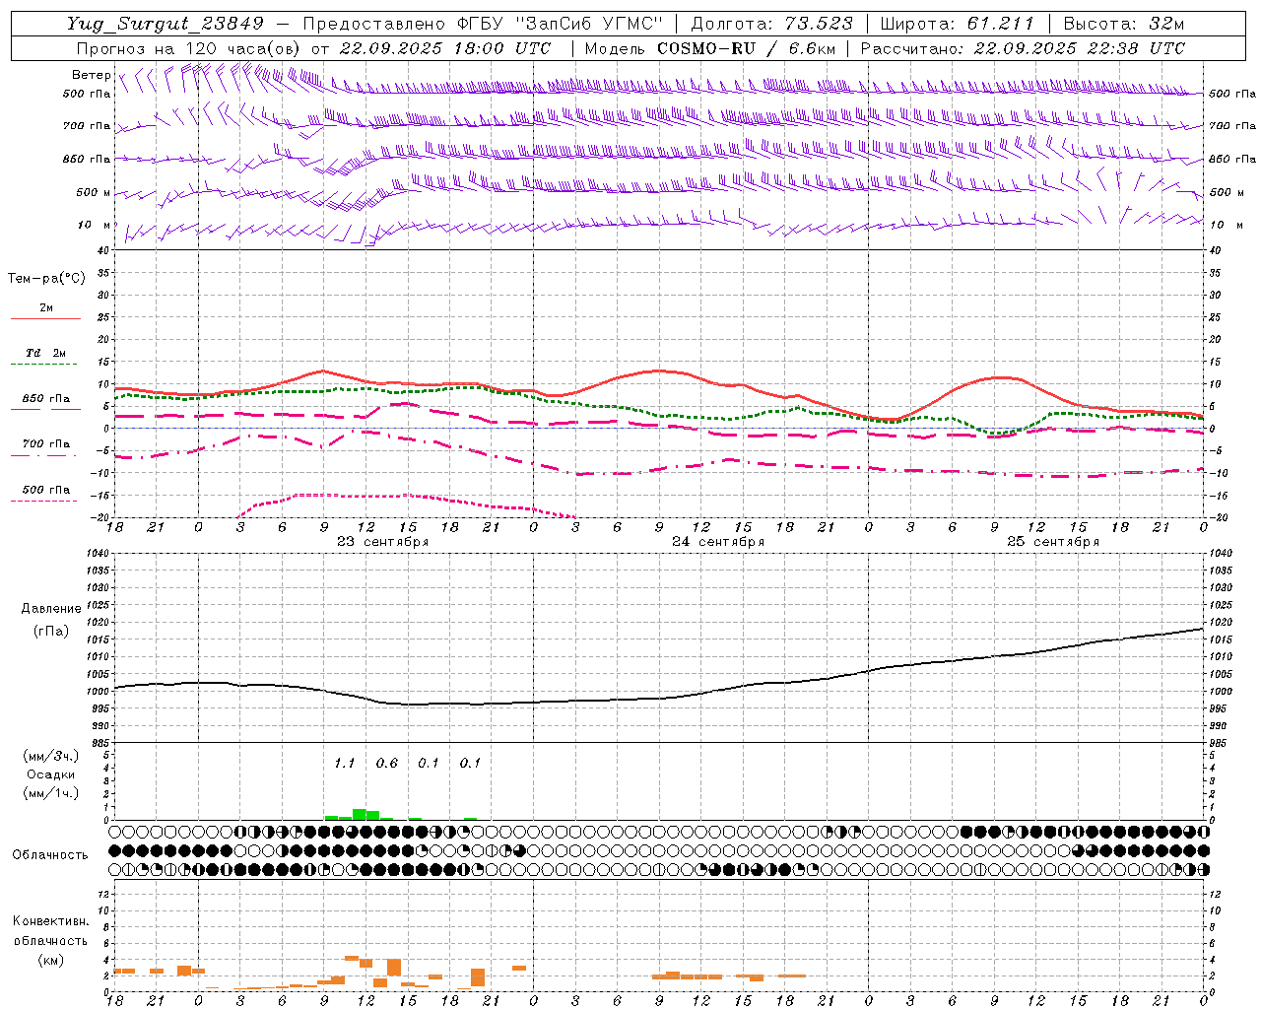Viewport: 1261px width, 1009px height.
Task: Select the Тем-ра(°C) axis title
Action: [x=46, y=279]
